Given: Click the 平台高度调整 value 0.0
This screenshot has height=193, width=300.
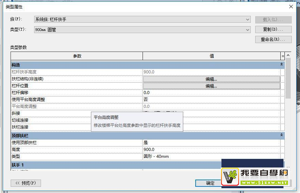Looking at the screenshot, I should coord(211,106).
